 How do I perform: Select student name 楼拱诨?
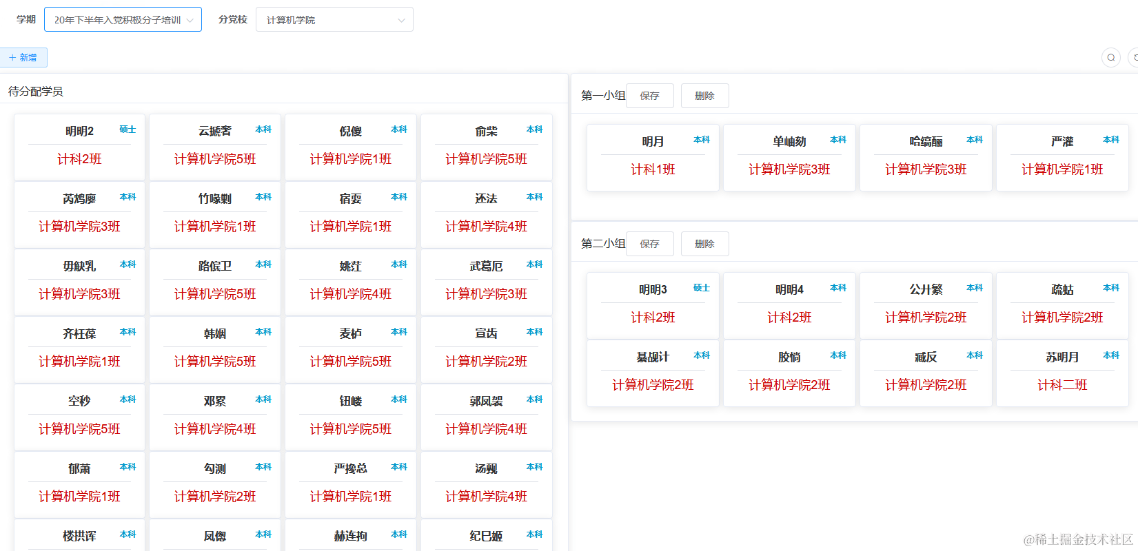[79, 536]
